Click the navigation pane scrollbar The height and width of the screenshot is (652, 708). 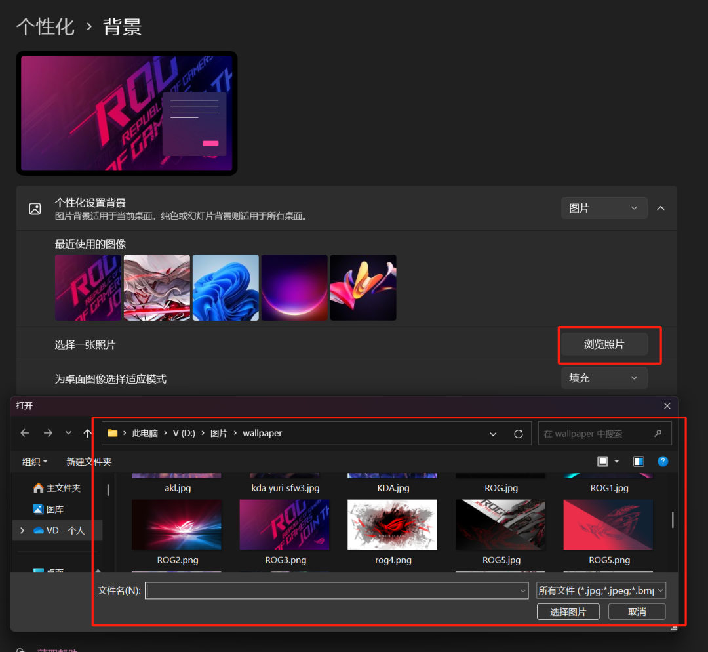click(108, 490)
